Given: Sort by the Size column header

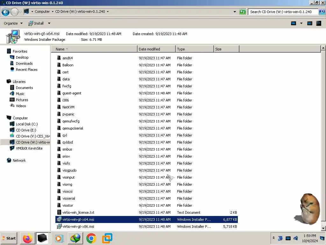Looking at the screenshot, I should 226,49.
